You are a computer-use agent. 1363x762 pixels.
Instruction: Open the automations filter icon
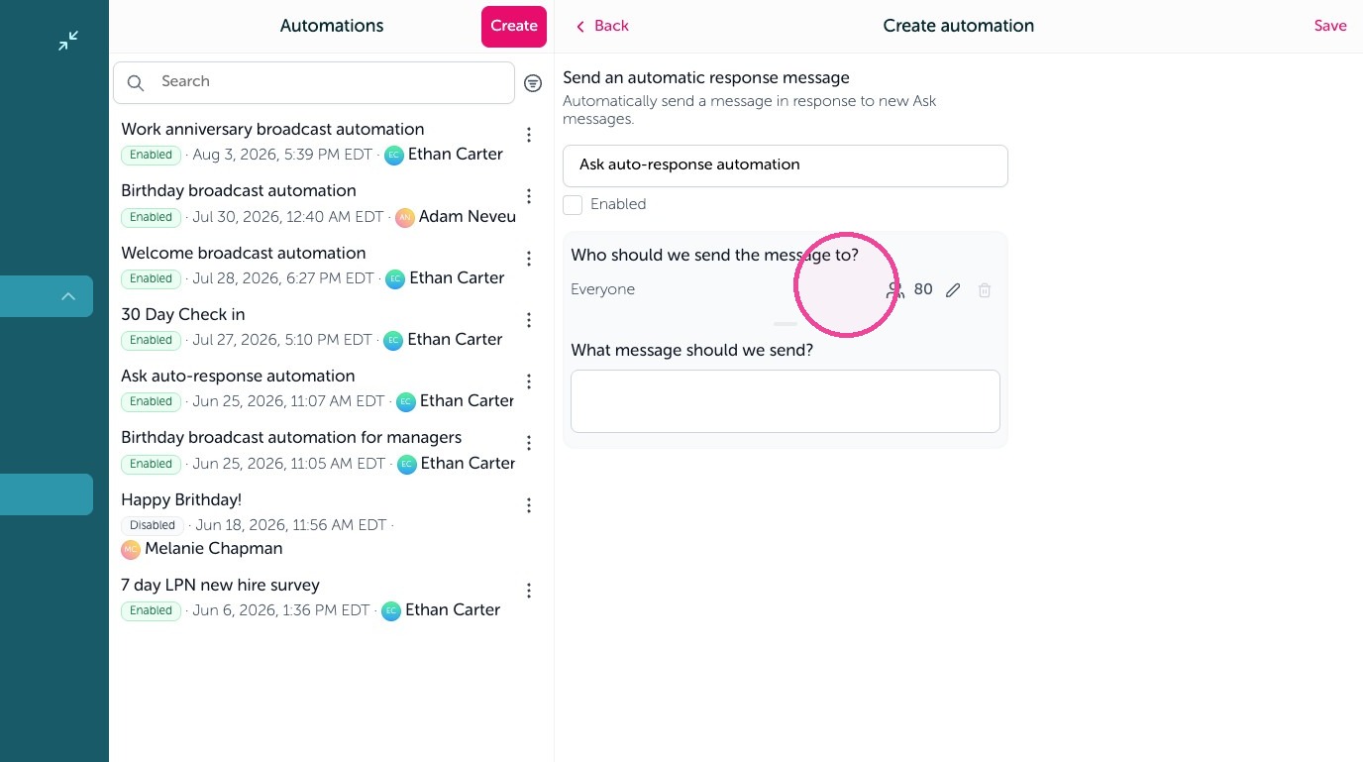(x=533, y=83)
